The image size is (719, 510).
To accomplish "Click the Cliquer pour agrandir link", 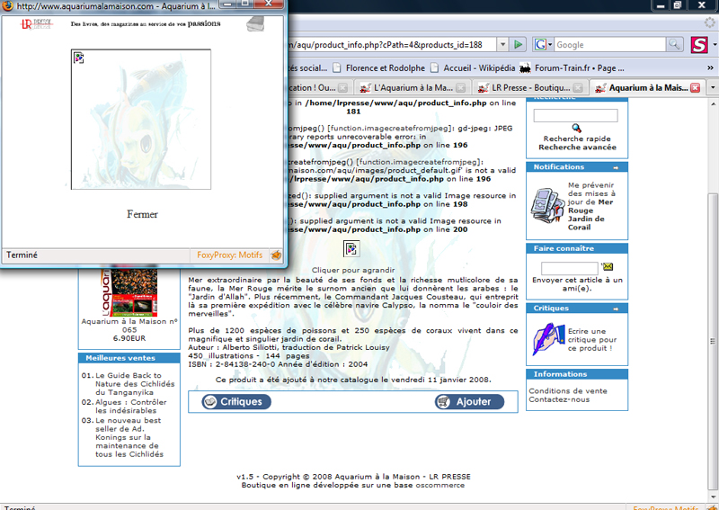I will (353, 271).
